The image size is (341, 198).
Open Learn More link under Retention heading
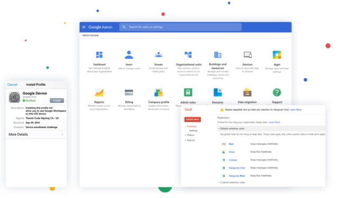[274, 122]
